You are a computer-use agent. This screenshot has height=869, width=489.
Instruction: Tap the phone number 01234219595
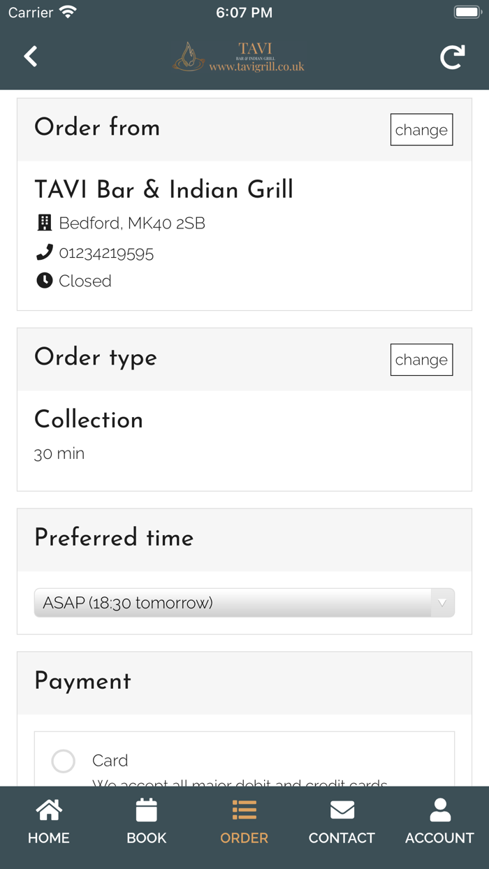click(106, 253)
